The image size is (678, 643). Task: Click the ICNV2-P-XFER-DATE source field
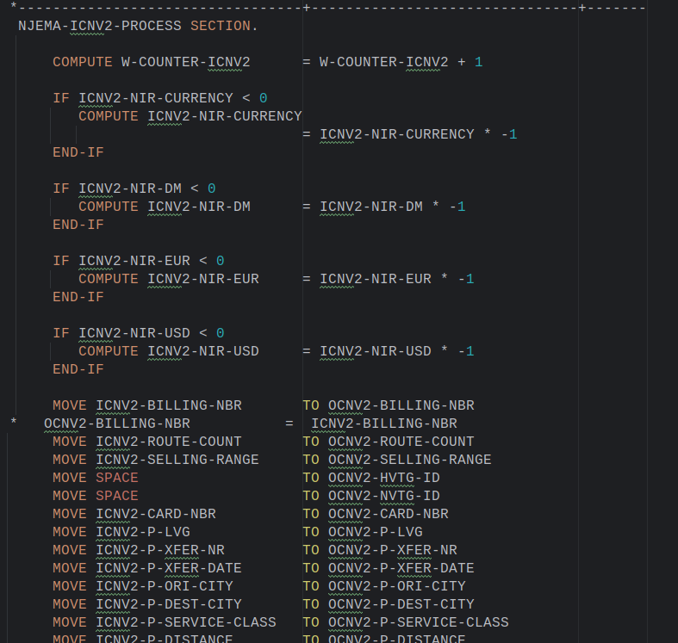(168, 568)
